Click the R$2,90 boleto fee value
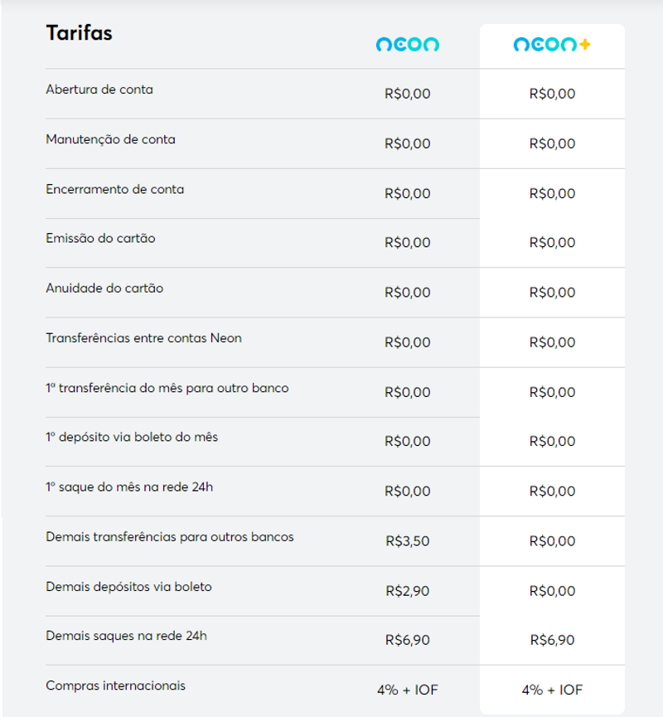Viewport: 663px width, 717px height. click(407, 591)
